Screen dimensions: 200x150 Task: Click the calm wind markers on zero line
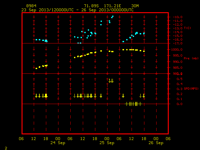(x=133, y=104)
